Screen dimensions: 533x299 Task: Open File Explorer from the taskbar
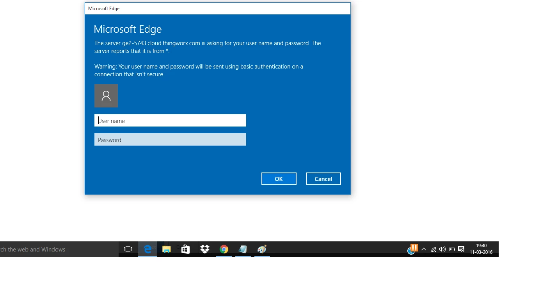click(x=167, y=249)
